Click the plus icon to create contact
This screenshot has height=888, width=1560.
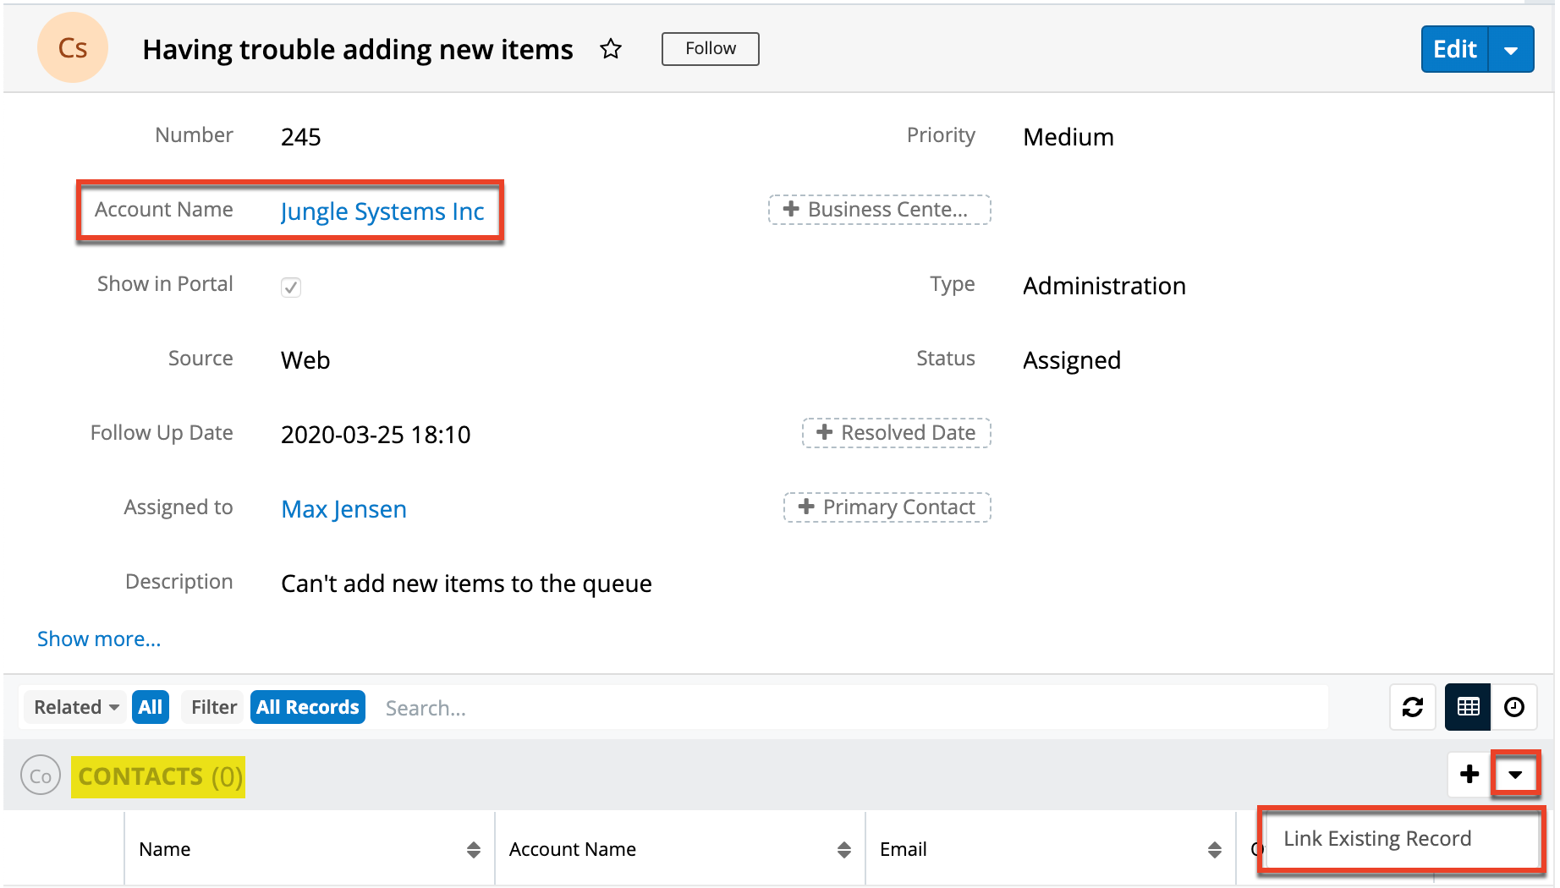[x=1469, y=774]
